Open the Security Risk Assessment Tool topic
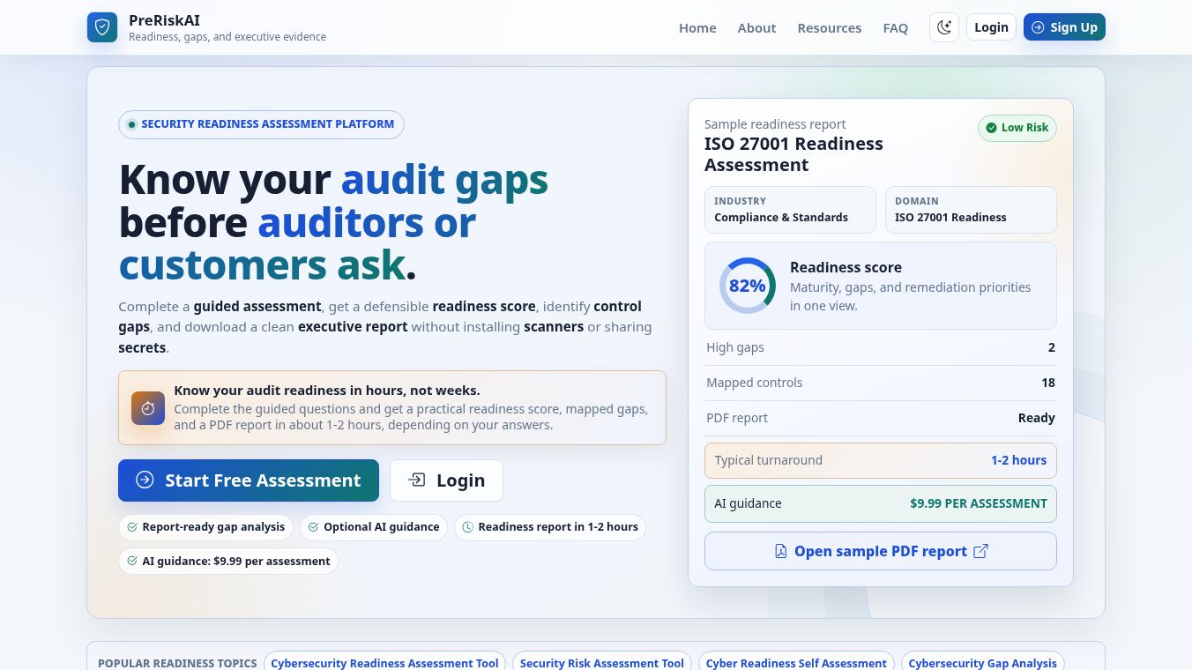The width and height of the screenshot is (1192, 670). click(602, 663)
